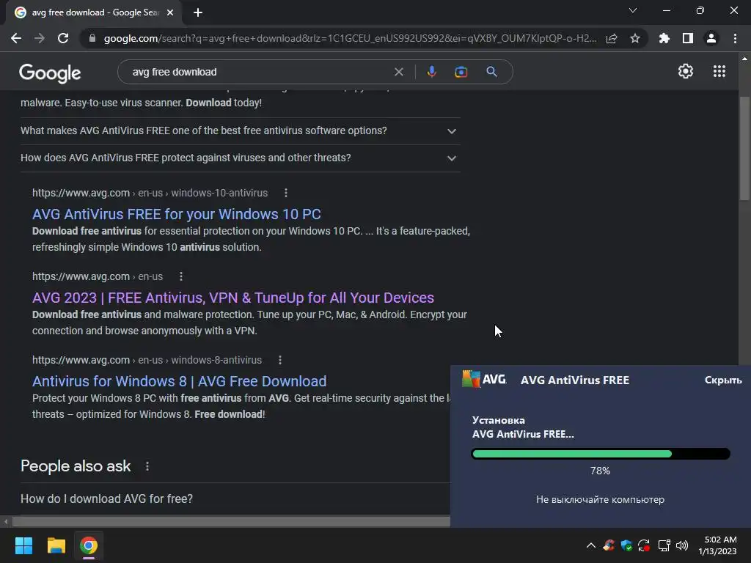Click the Chrome taskbar icon
Image resolution: width=751 pixels, height=563 pixels.
pyautogui.click(x=89, y=545)
